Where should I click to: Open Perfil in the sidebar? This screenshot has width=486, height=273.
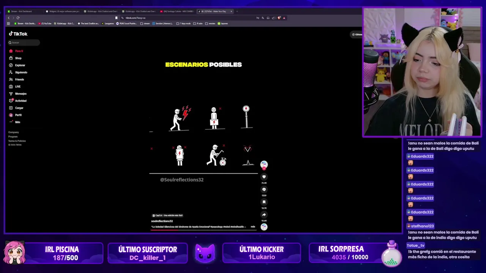(16, 115)
